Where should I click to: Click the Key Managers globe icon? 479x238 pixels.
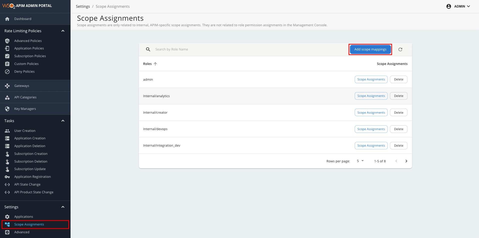pyautogui.click(x=7, y=109)
